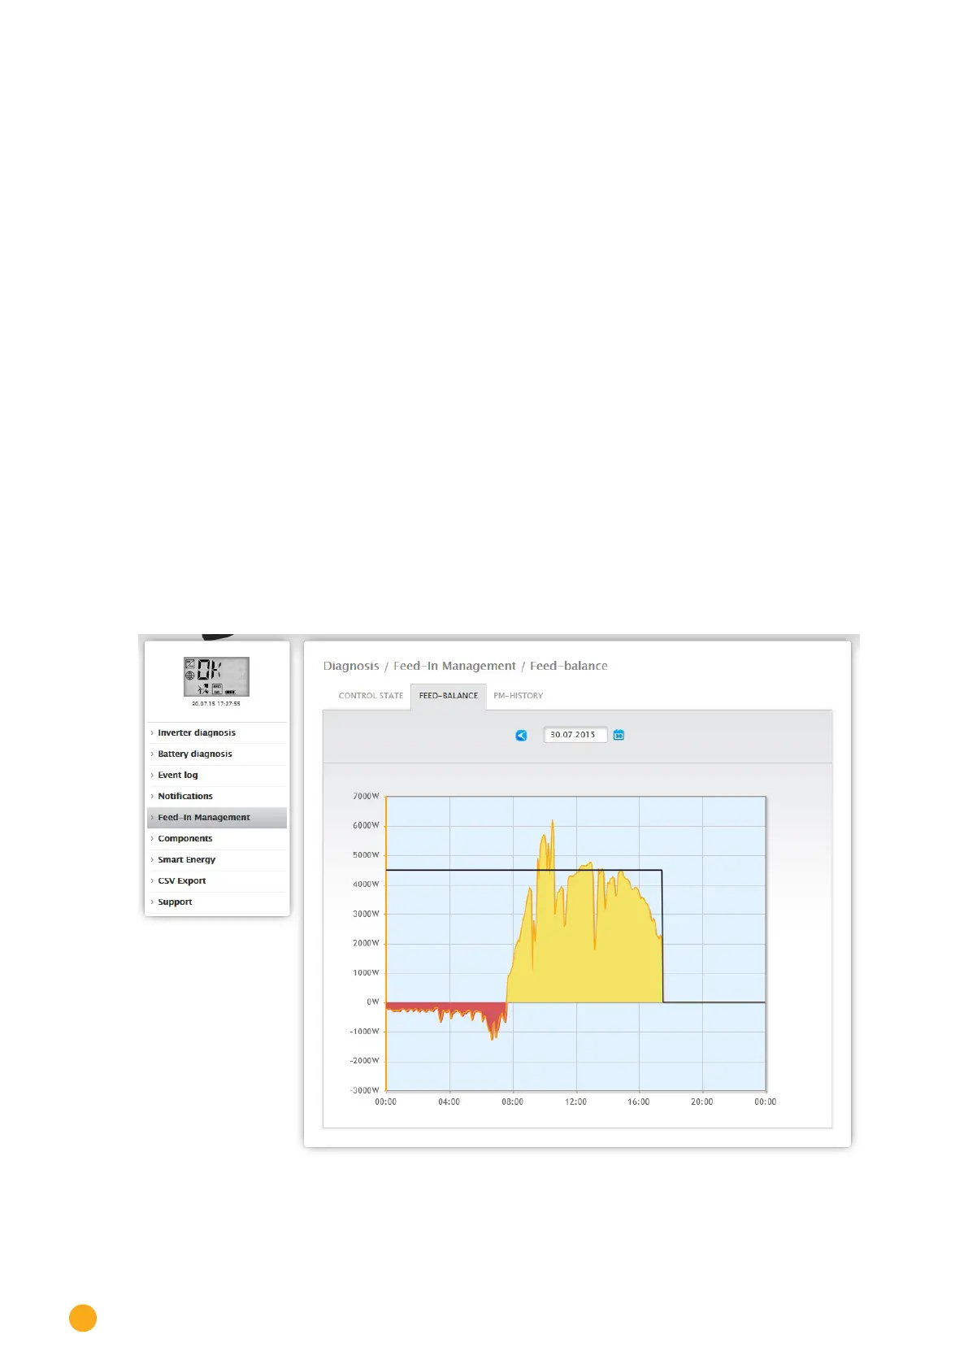Click the 4000W axis label
The height and width of the screenshot is (1369, 968).
coord(366,884)
